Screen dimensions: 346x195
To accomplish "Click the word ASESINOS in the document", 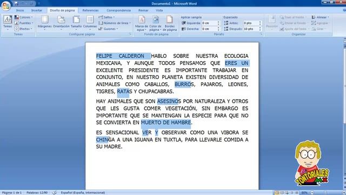I will click(x=169, y=101).
